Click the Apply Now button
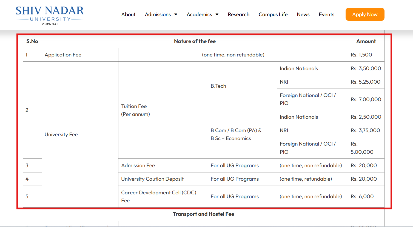The width and height of the screenshot is (413, 227). (x=365, y=14)
